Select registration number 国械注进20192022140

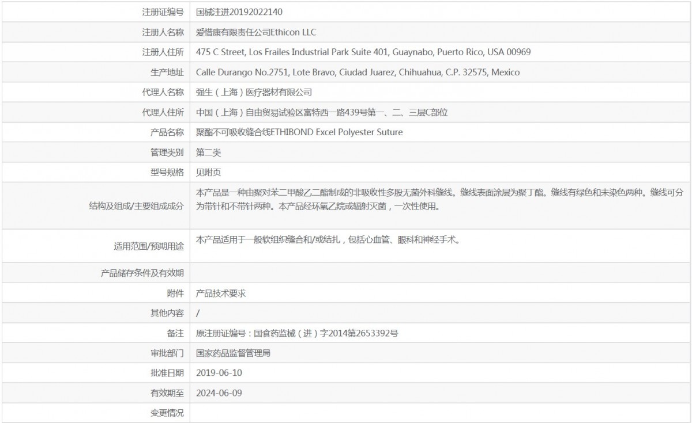click(239, 12)
